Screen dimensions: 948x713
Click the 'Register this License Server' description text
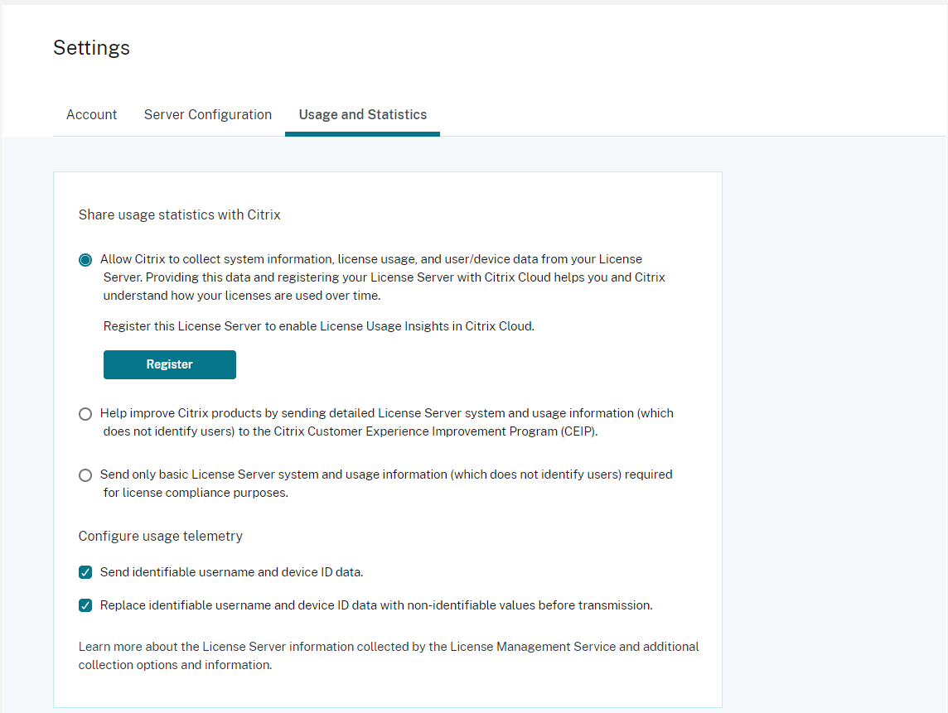[x=319, y=326]
